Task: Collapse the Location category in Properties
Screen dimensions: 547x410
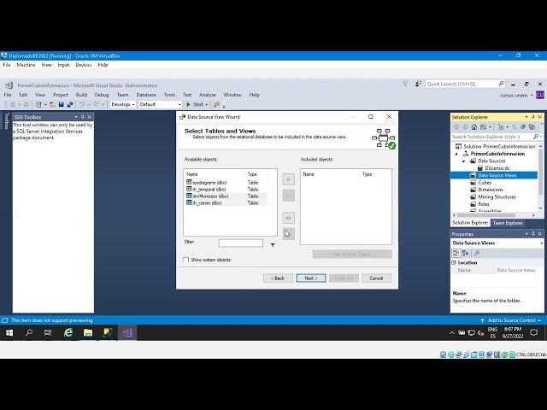Action: pos(454,262)
